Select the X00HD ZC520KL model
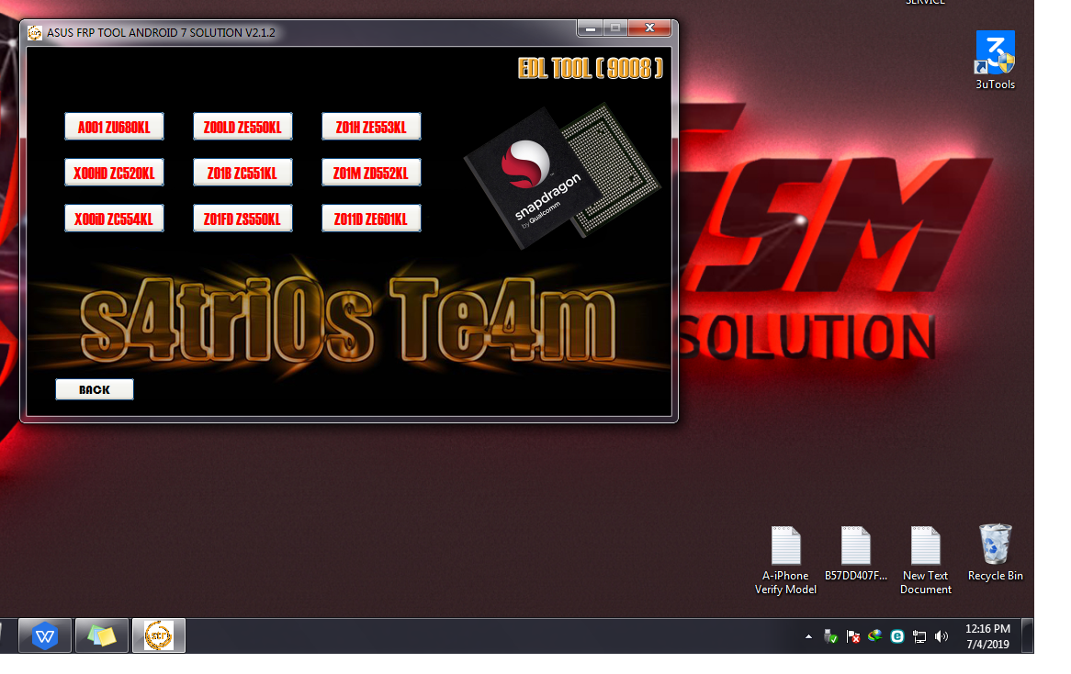1071x674 pixels. [x=114, y=173]
